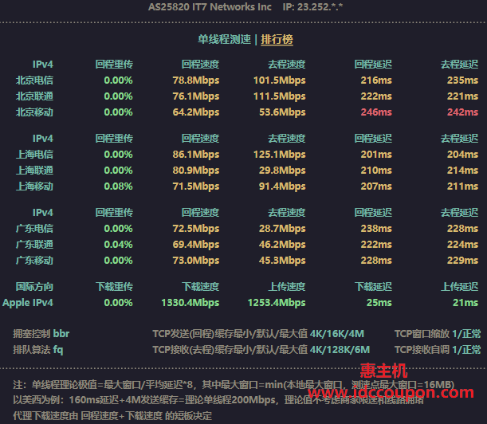Select the 46.2Mbps outbound speed value
The image size is (487, 424).
[282, 245]
